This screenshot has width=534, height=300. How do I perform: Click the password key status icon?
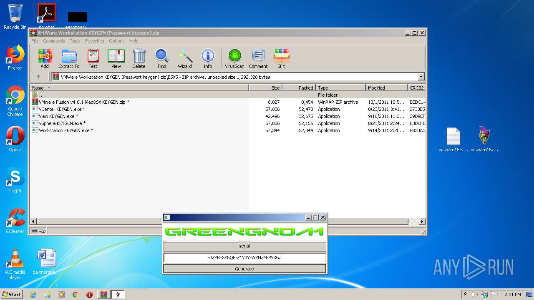42,231
